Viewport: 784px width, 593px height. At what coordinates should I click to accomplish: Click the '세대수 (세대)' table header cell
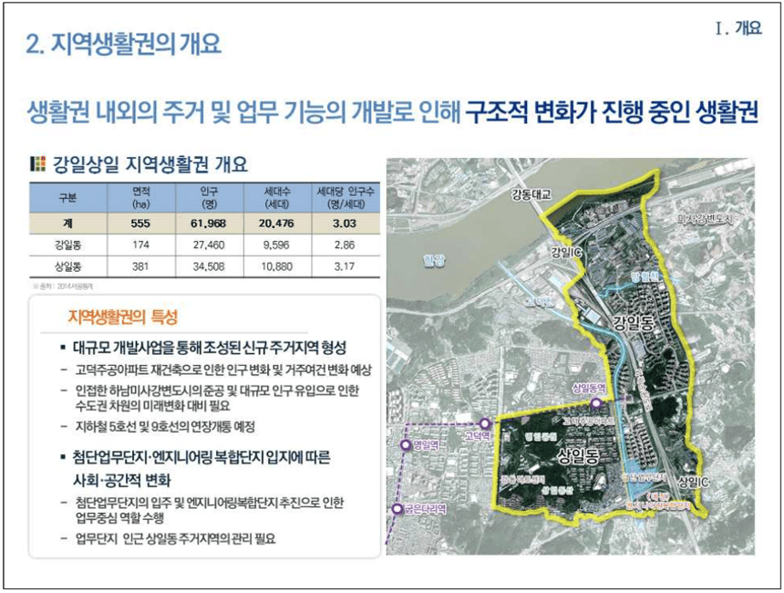277,198
